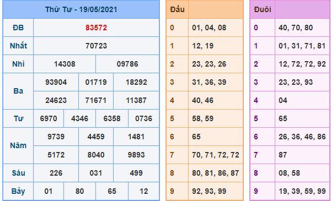Image resolution: width=331 pixels, height=201 pixels.
Task: Click index digit 9 in Đuôi table
Action: (256, 191)
